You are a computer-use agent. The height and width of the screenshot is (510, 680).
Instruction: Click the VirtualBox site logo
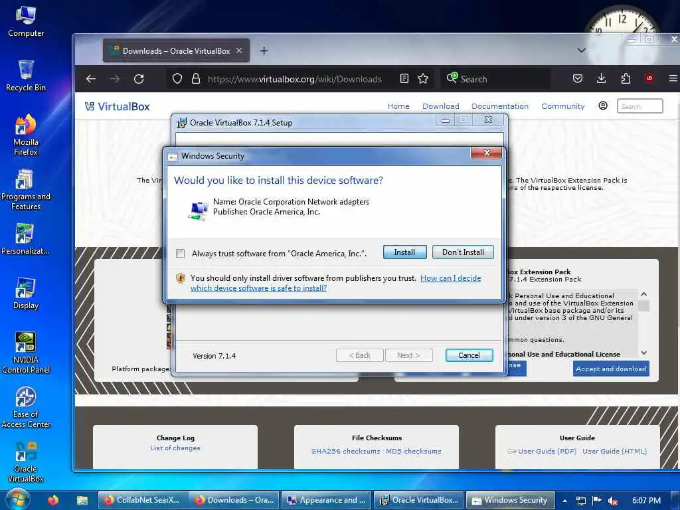[x=117, y=106]
